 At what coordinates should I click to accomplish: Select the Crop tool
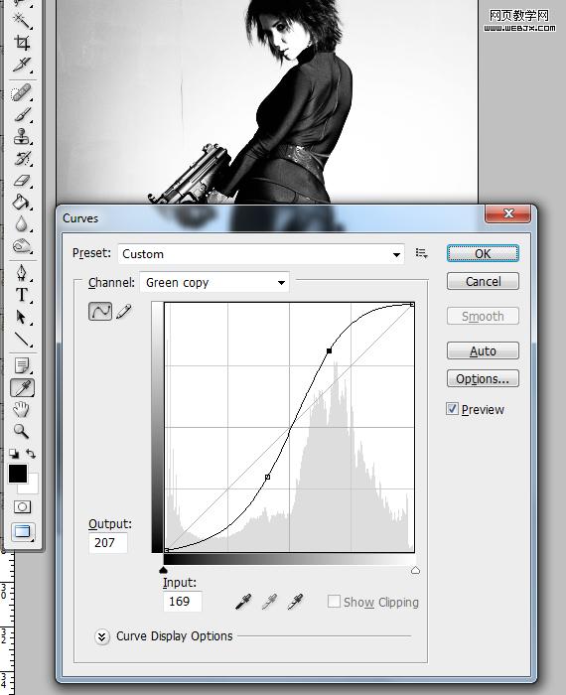(21, 43)
